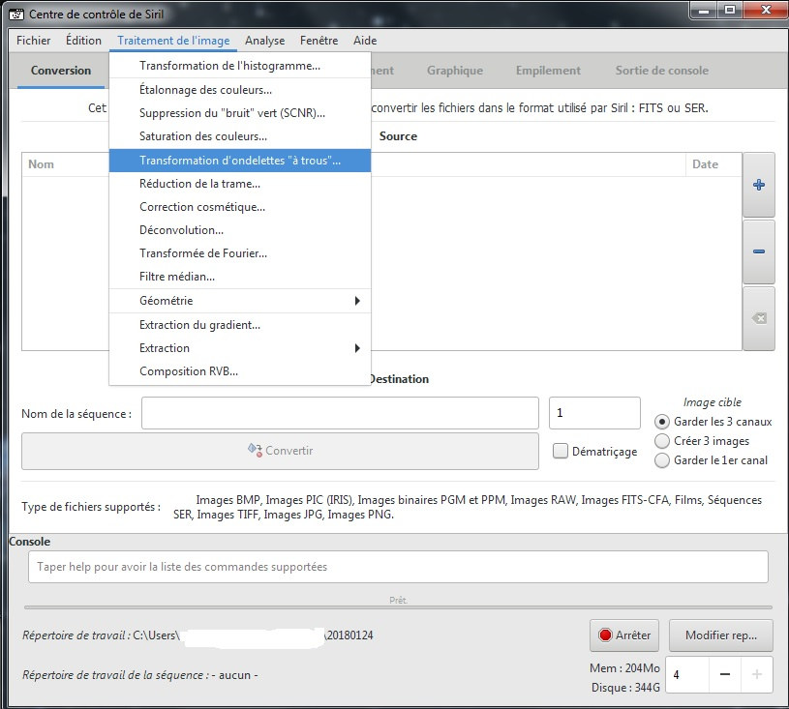This screenshot has width=789, height=709.
Task: Click the clear-list backspace icon
Action: pyautogui.click(x=759, y=318)
